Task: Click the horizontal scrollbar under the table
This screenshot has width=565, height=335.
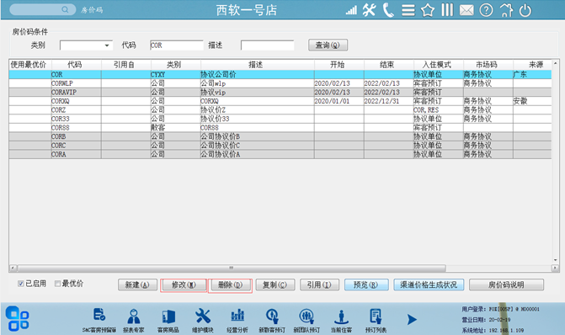Action: click(x=232, y=268)
